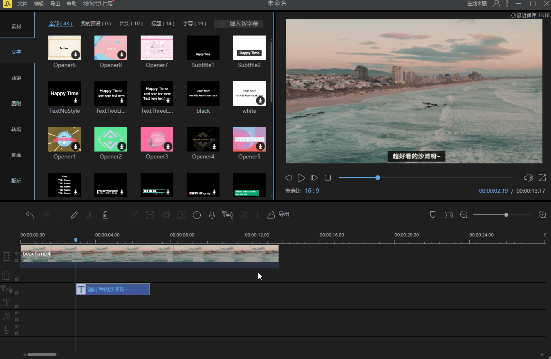Switch to the 动画 sidebar tab
The width and height of the screenshot is (551, 359).
click(x=16, y=155)
